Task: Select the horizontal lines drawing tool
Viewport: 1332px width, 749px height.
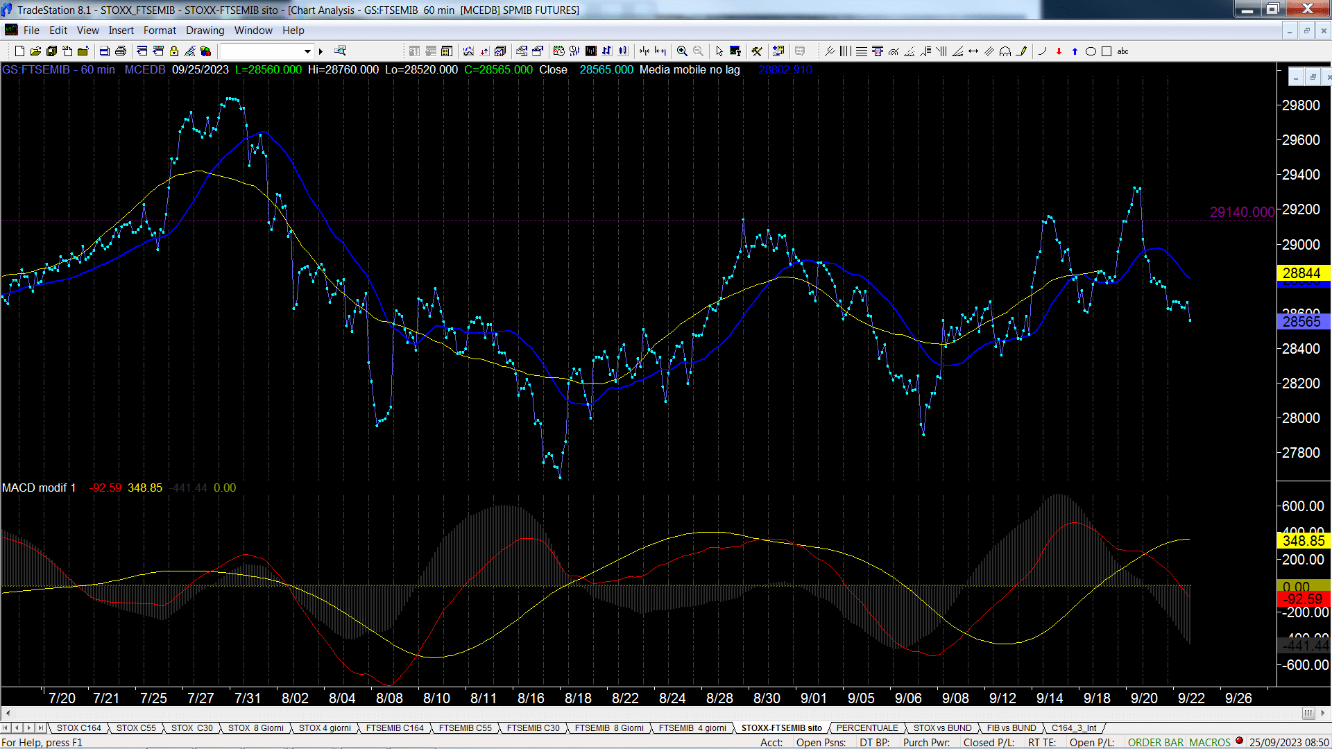Action: 862,51
